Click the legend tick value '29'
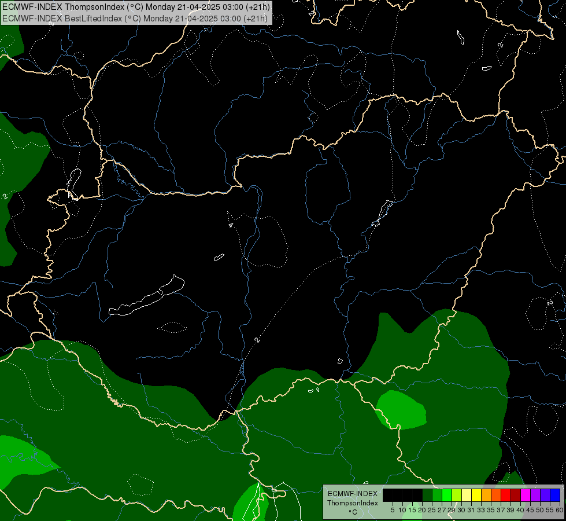The width and height of the screenshot is (566, 521). click(x=452, y=510)
